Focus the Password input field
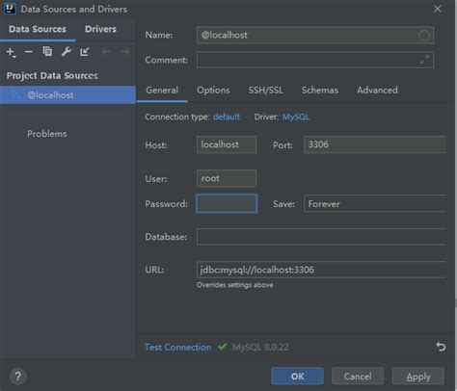 point(227,203)
